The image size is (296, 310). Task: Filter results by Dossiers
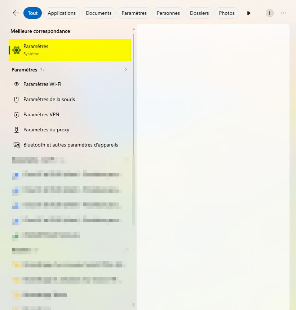(x=199, y=13)
